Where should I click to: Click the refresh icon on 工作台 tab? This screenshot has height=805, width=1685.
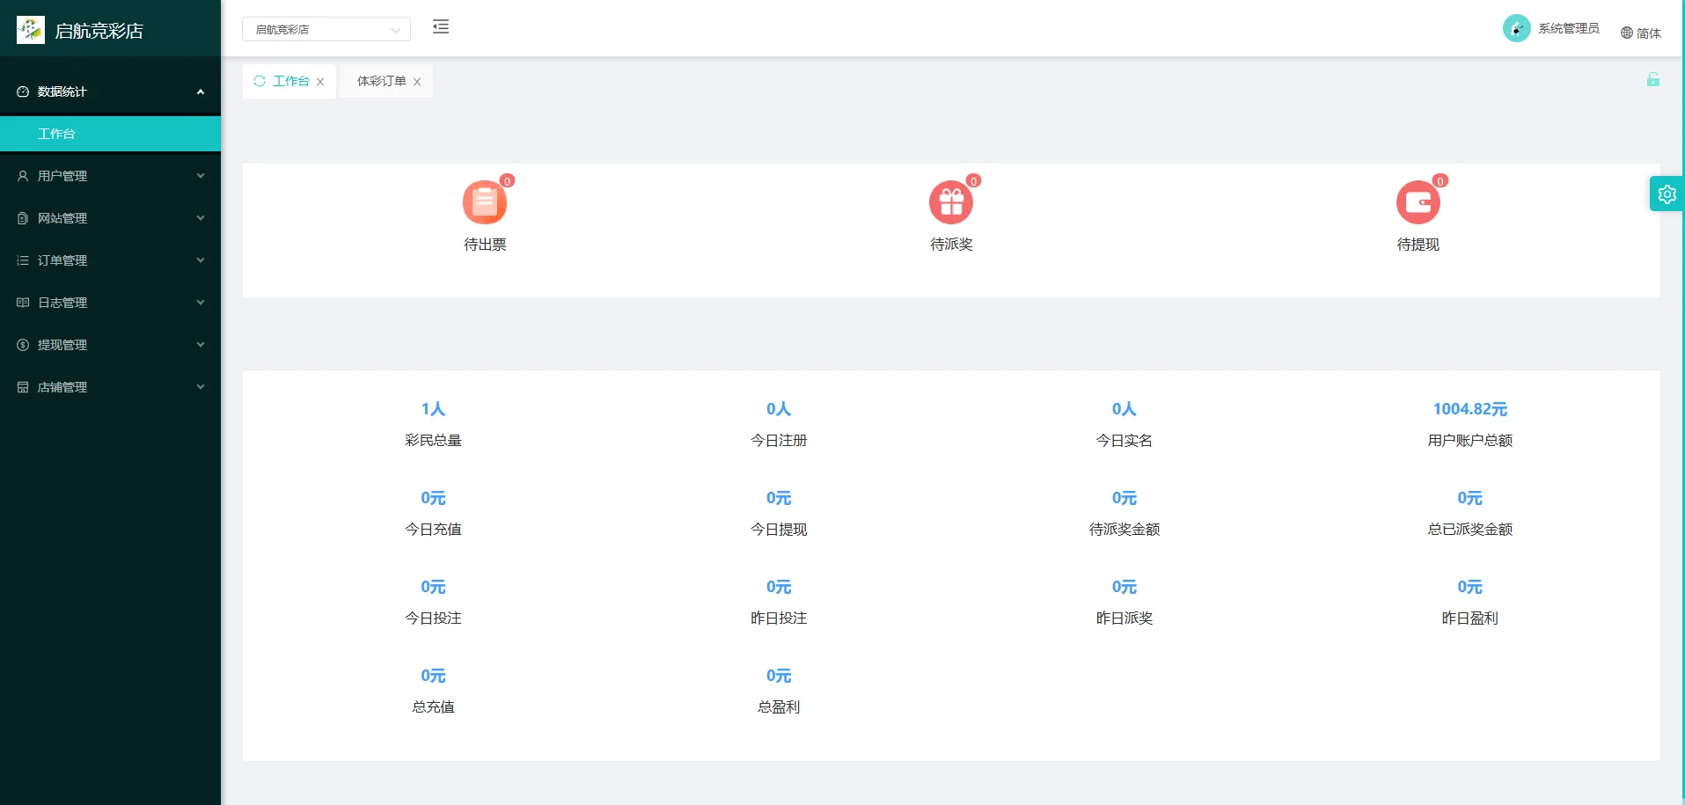[x=259, y=81]
